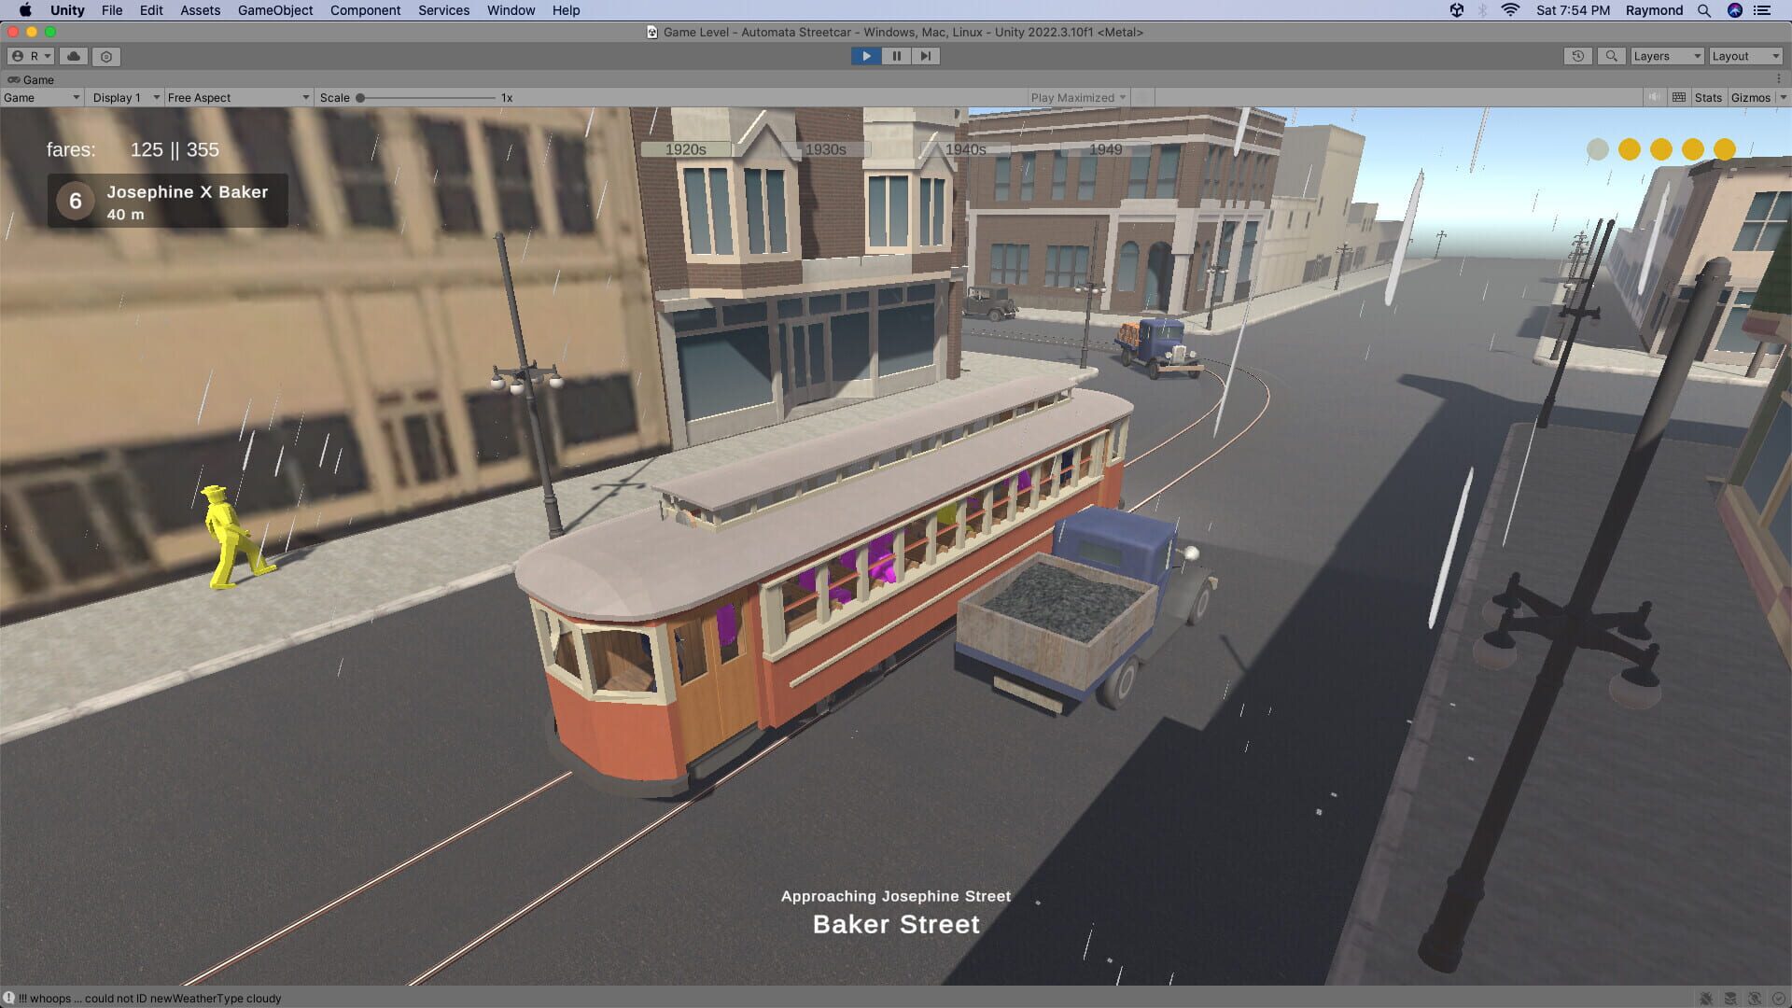Mute Game view audio with the speaker toggle
Viewport: 1792px width, 1008px height.
(x=1653, y=97)
